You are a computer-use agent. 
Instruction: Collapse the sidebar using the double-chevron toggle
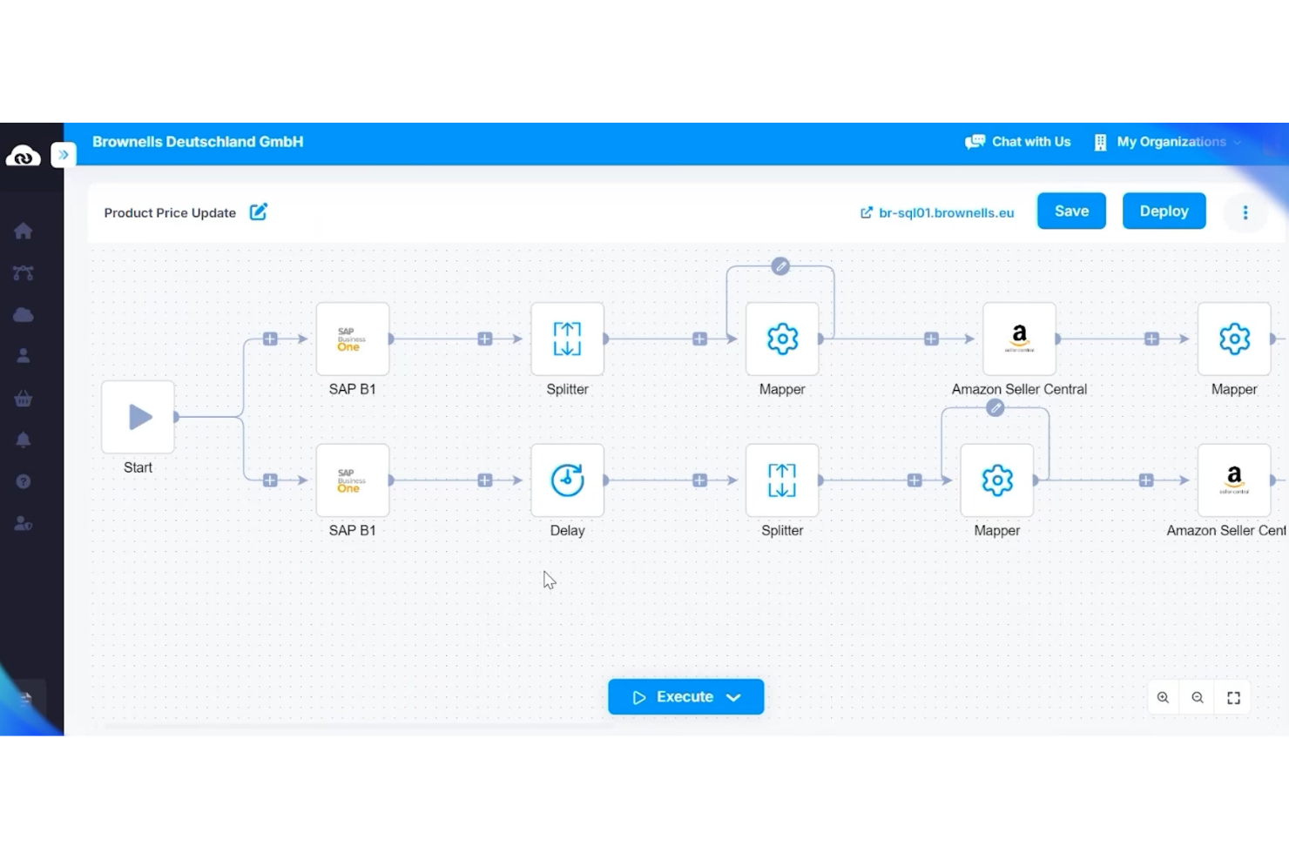click(x=63, y=155)
